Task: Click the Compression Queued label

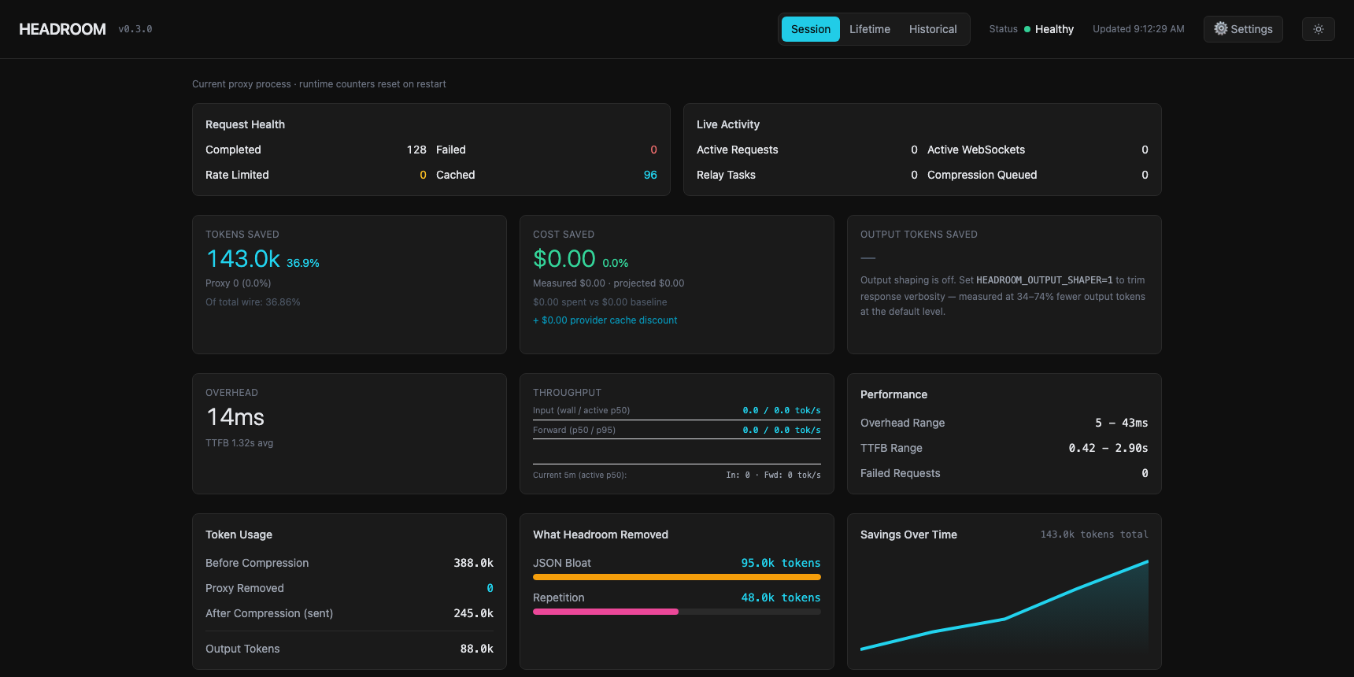Action: click(982, 175)
